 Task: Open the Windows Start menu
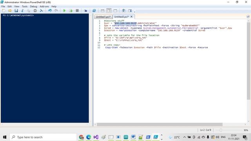(x=5, y=137)
